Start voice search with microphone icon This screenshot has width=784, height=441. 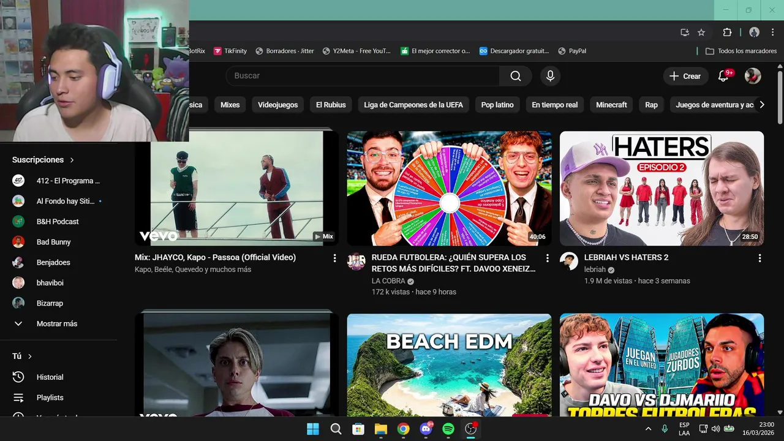(550, 76)
